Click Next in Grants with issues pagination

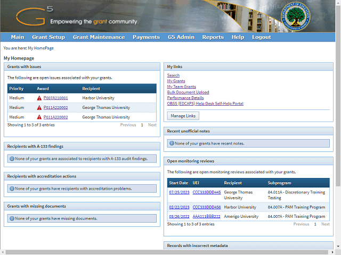(152, 125)
